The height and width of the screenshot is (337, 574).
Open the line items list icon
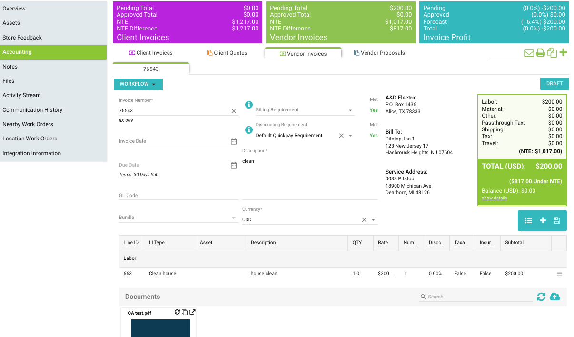[x=528, y=220]
